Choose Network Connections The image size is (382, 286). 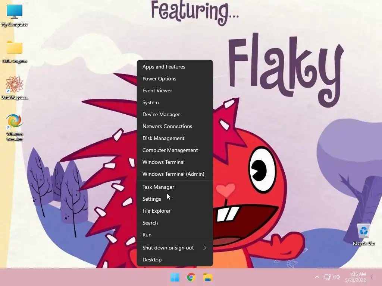175,126
